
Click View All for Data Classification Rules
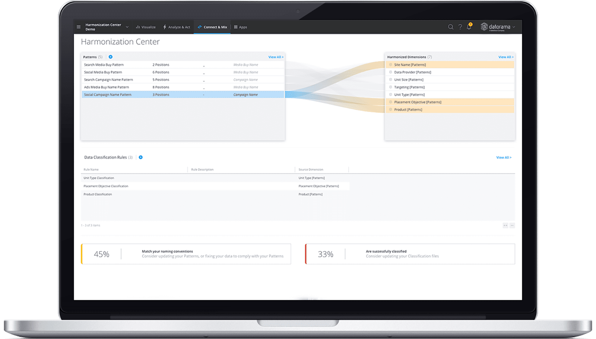[x=504, y=157]
